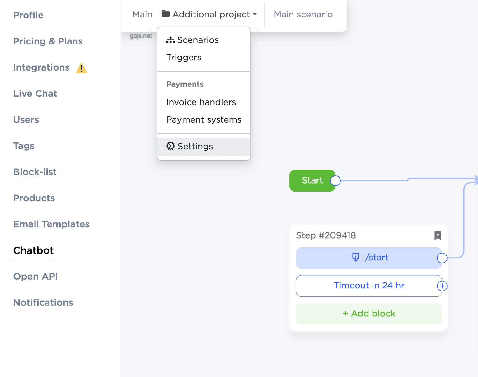
Task: Click the output port circle of Start node
Action: (x=335, y=181)
